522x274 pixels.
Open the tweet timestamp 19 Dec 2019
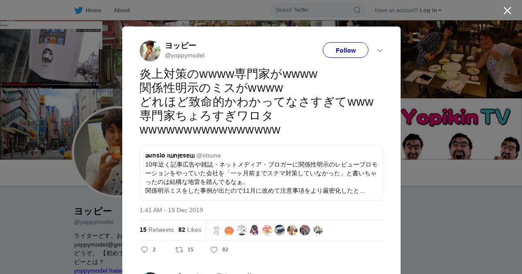[171, 210]
